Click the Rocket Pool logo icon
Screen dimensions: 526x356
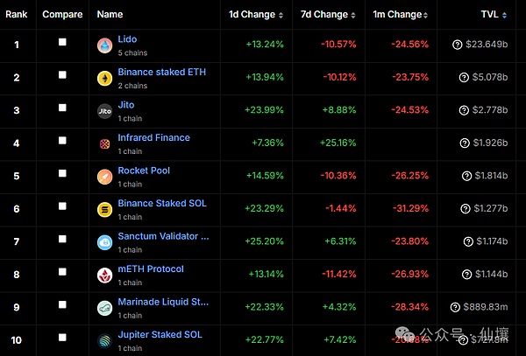[x=104, y=177]
